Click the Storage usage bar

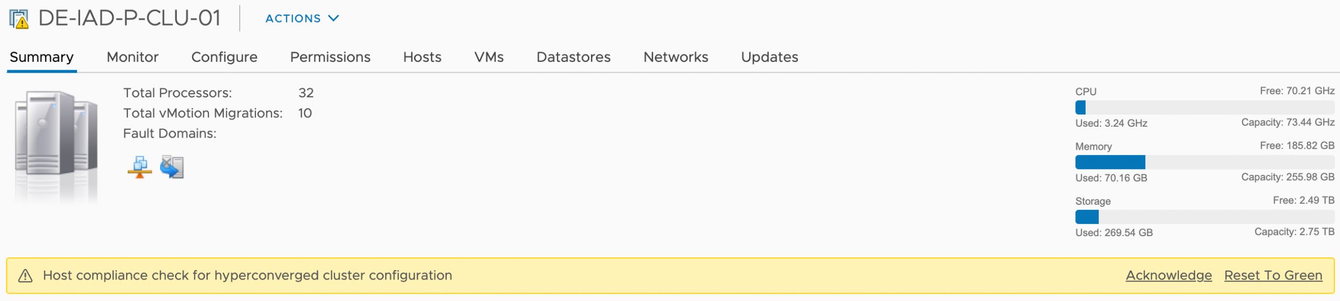1204,217
